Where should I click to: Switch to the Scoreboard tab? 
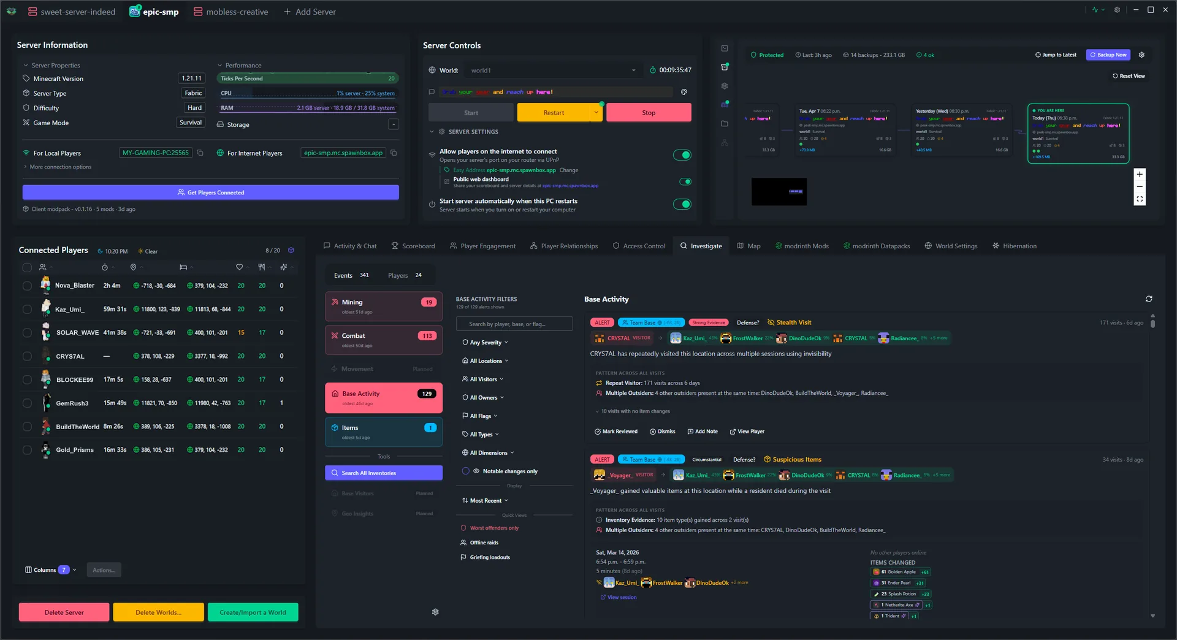pos(413,246)
